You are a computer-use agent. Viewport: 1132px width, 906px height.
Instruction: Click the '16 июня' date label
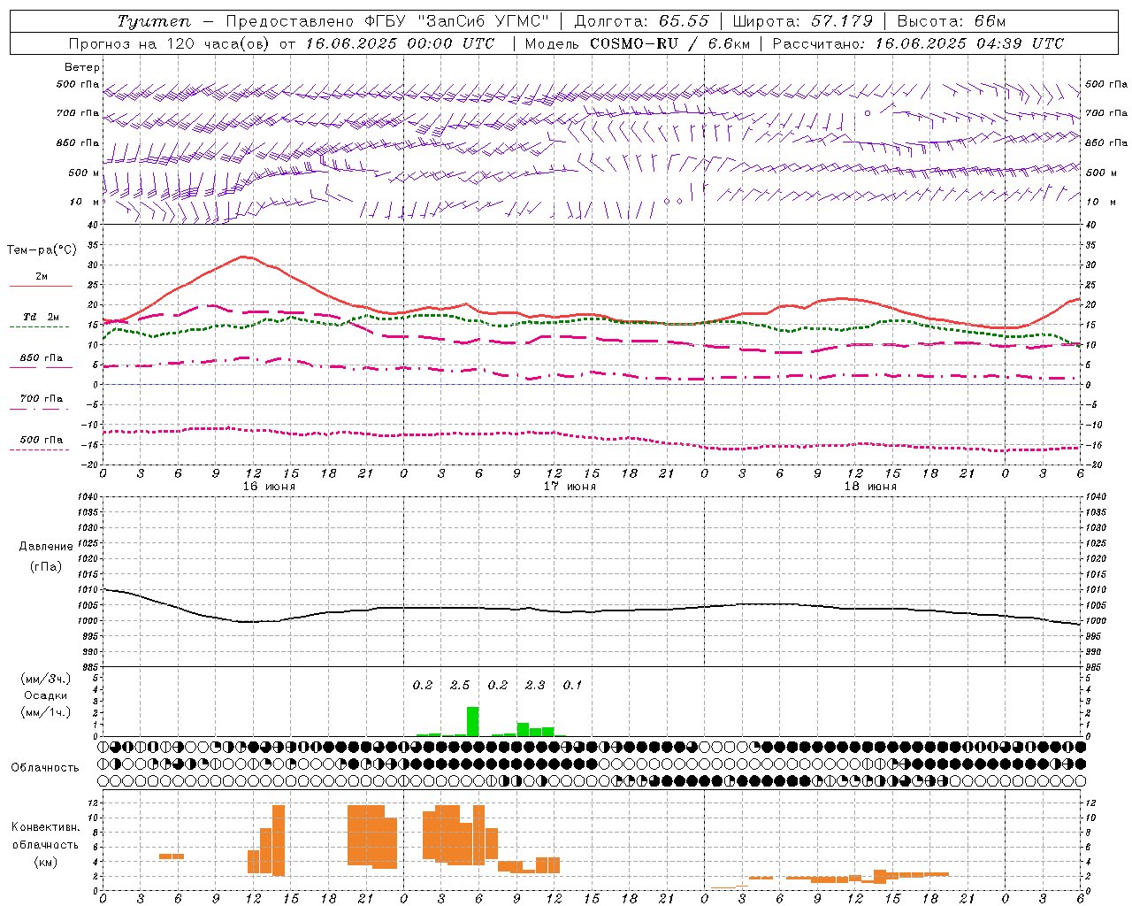pos(269,487)
